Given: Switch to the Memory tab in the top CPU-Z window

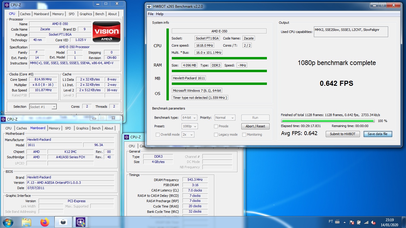Looking at the screenshot, I should tap(58, 14).
